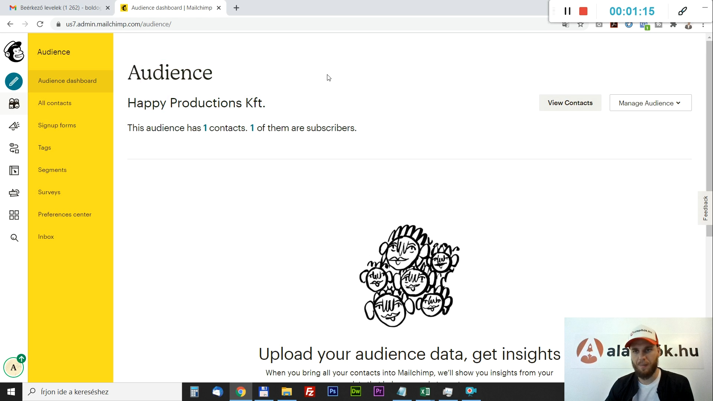The width and height of the screenshot is (713, 401).
Task: Click the grey calendar-style extension icon
Action: (658, 25)
